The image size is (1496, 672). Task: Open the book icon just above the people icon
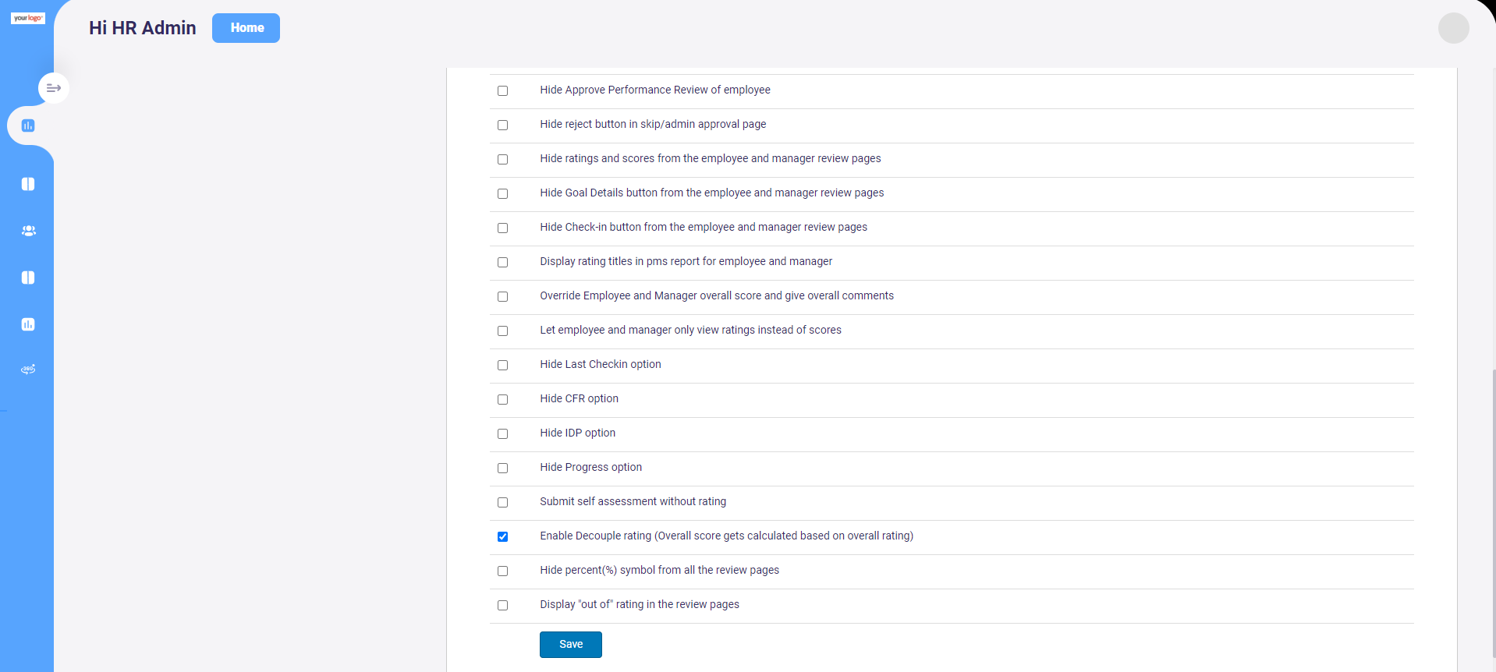pyautogui.click(x=28, y=184)
